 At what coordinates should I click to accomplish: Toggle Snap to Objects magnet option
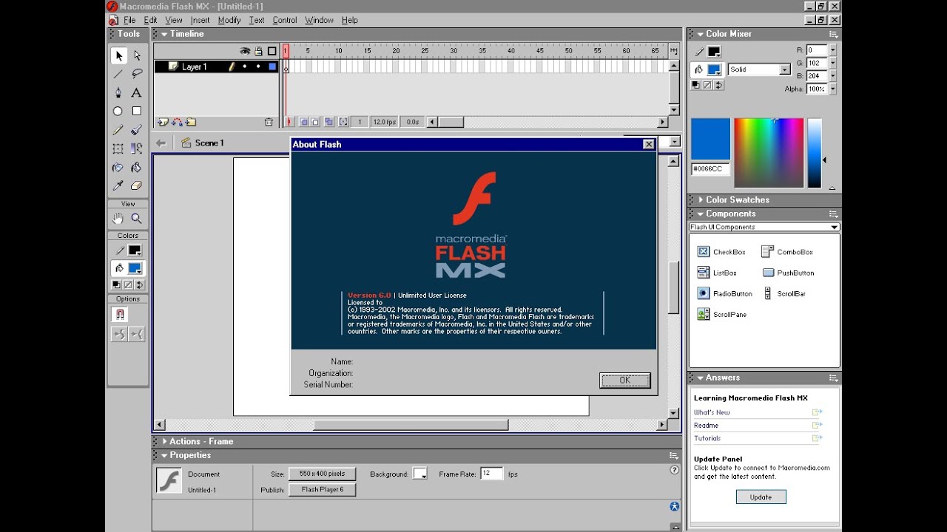click(119, 315)
